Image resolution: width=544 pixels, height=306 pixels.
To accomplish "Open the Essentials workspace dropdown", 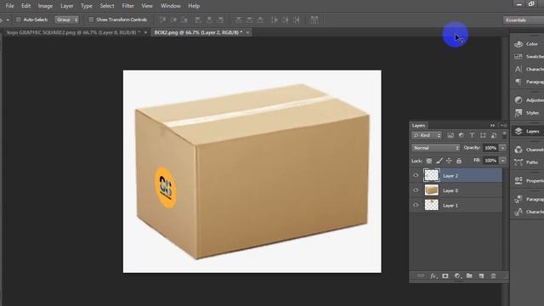I will tap(524, 20).
